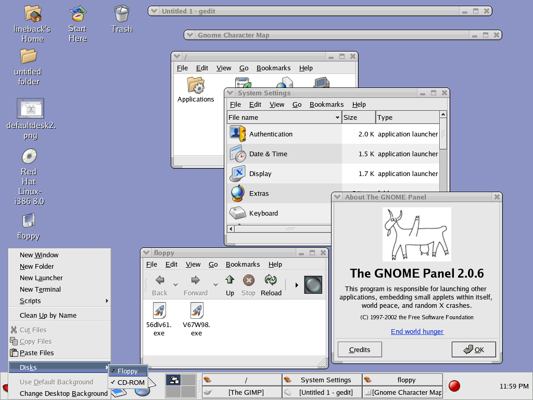This screenshot has height=400, width=533.
Task: Click the Display icon in System Settings
Action: click(237, 173)
